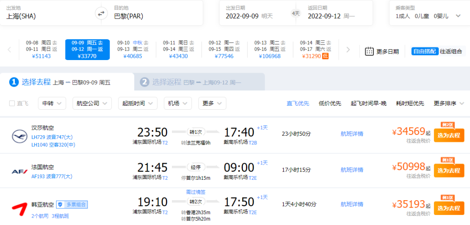Sort by 直飞优先
Viewport: 470px width, 225px height.
298,104
